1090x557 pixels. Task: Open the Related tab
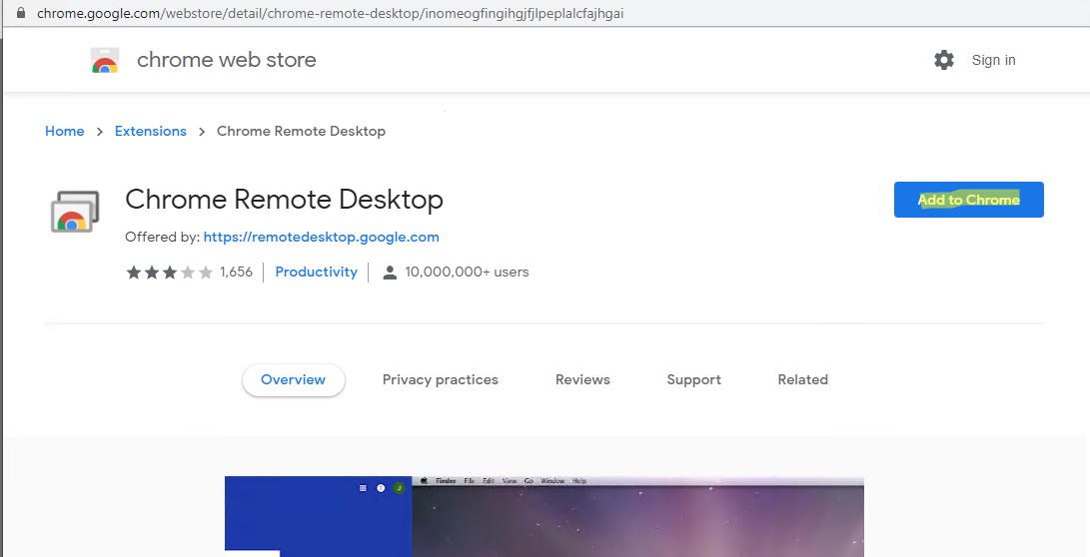(803, 380)
